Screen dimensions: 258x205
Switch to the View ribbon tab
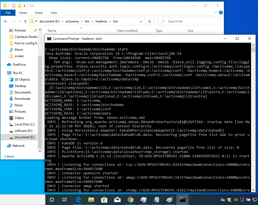(x=54, y=13)
